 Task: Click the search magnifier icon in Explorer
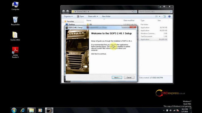(171, 12)
